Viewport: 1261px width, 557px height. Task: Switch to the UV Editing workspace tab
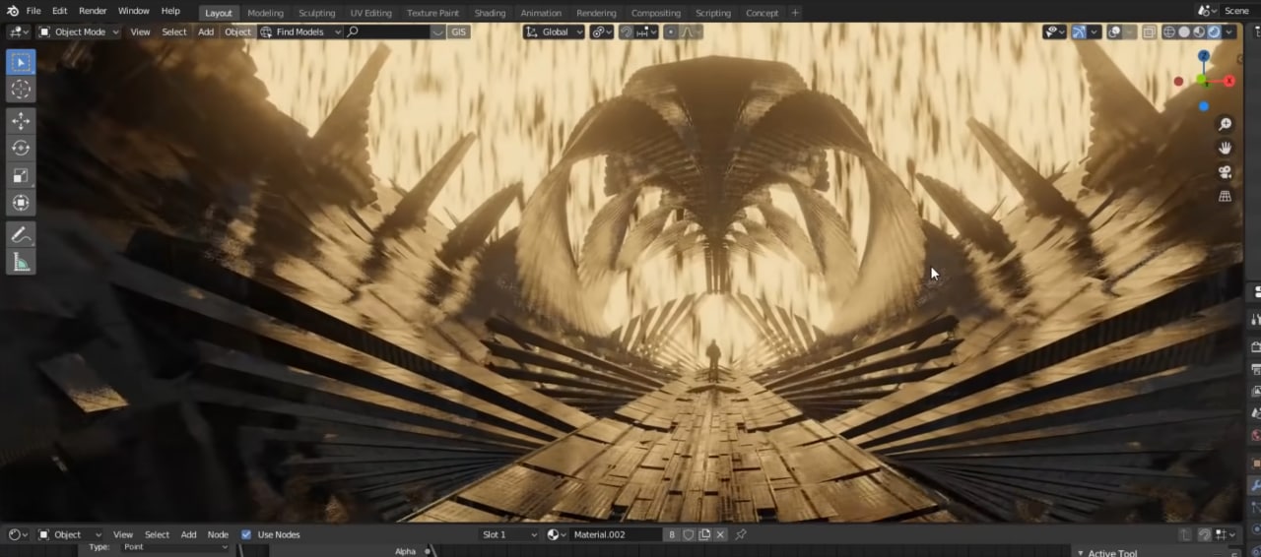click(x=370, y=13)
